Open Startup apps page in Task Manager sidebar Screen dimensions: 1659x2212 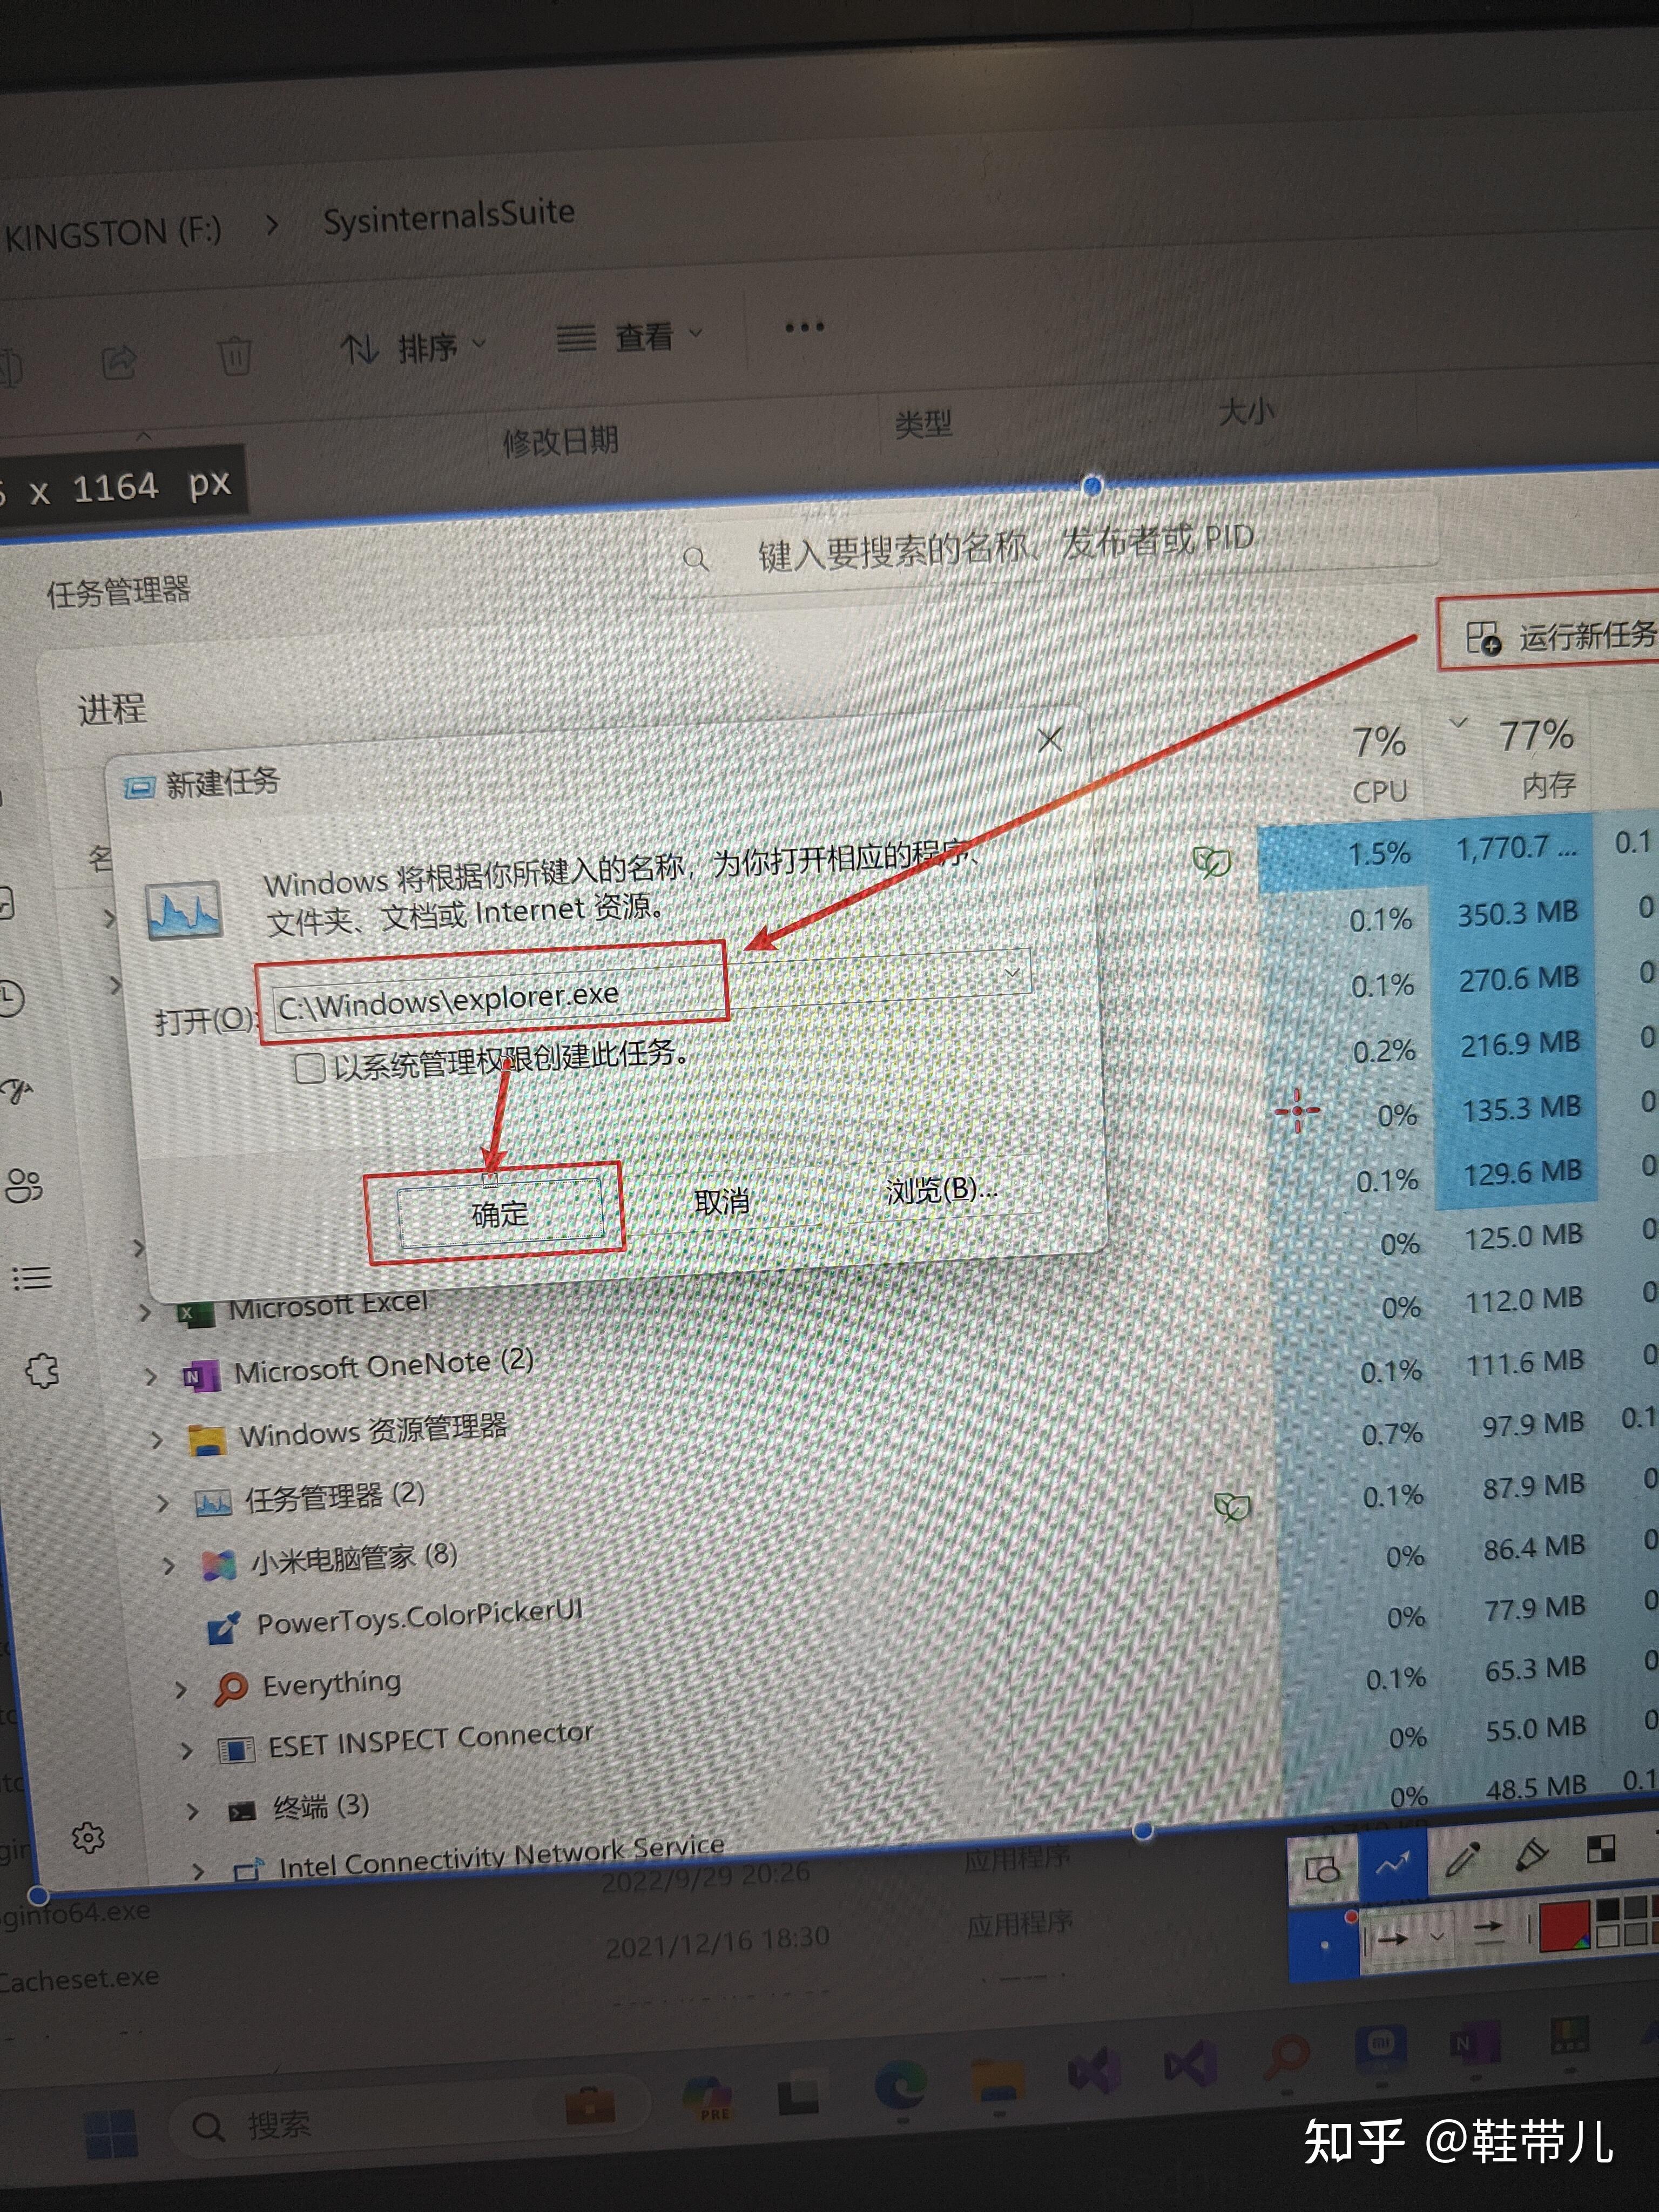(x=18, y=1090)
